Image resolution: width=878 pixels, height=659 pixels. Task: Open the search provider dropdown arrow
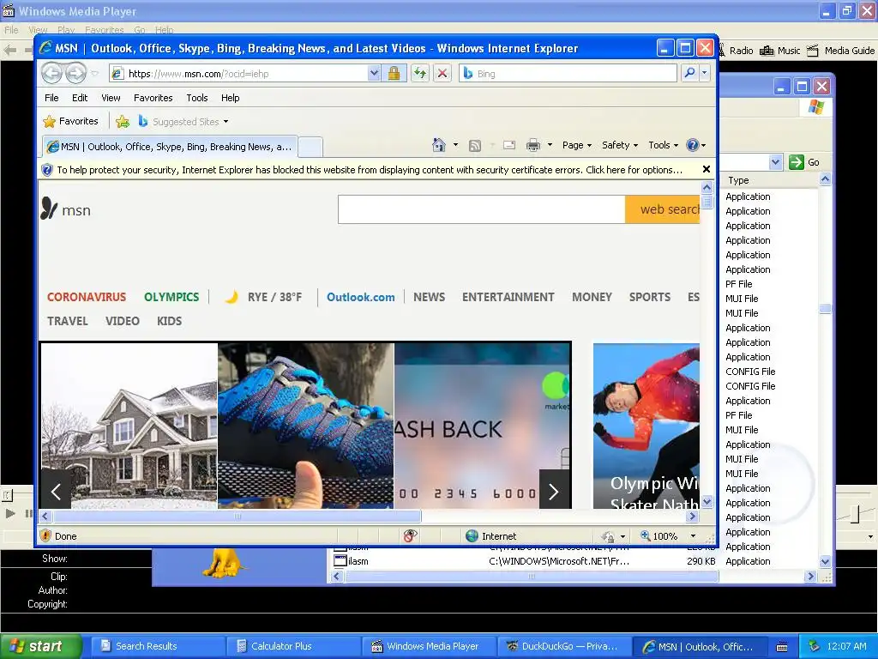[705, 73]
